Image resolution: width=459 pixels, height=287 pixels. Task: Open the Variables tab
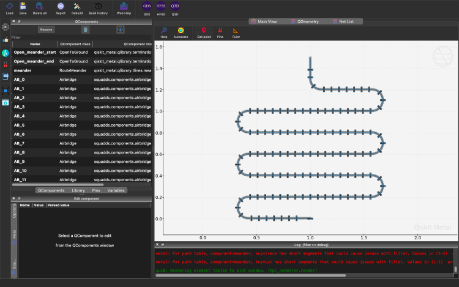click(116, 190)
